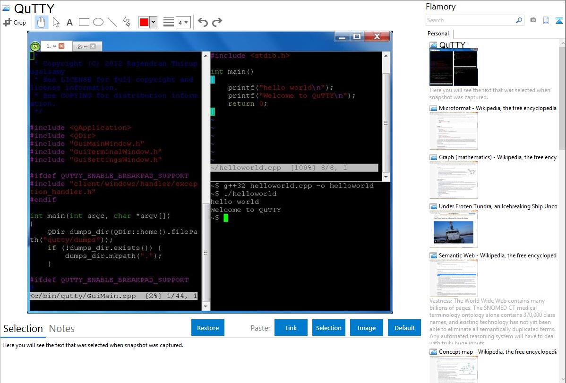Click the paste Selection button

pos(328,328)
